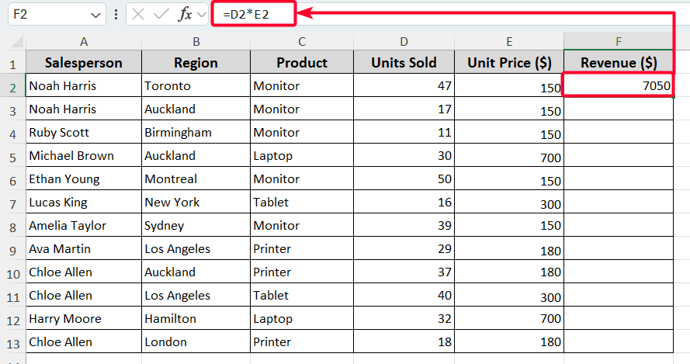Click the Name Box showing F2
The image size is (690, 364).
point(47,14)
